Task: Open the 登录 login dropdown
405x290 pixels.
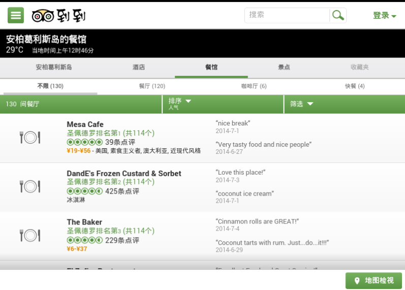Action: 384,16
